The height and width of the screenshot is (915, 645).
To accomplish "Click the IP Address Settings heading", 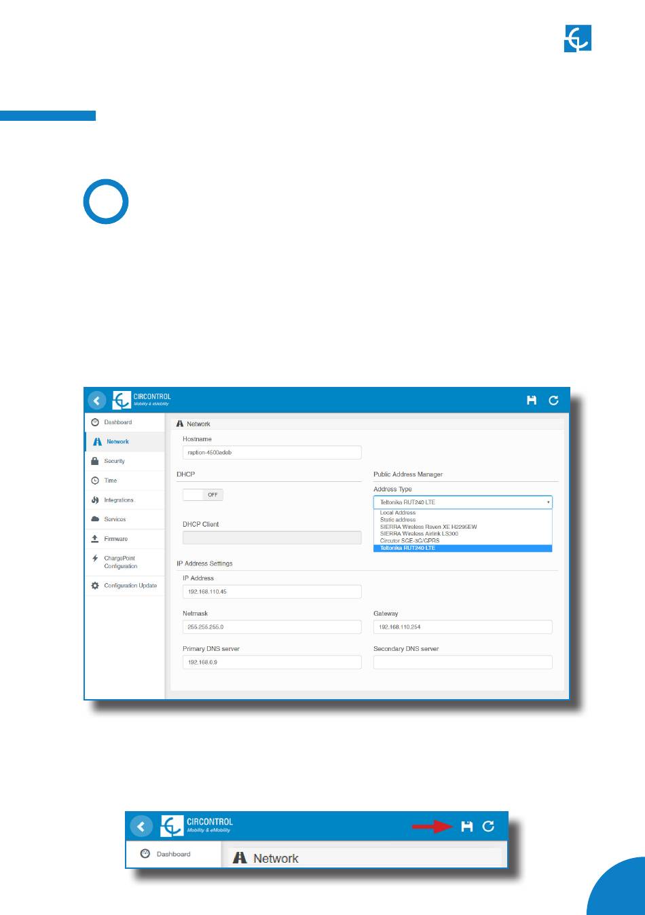I will [x=204, y=563].
